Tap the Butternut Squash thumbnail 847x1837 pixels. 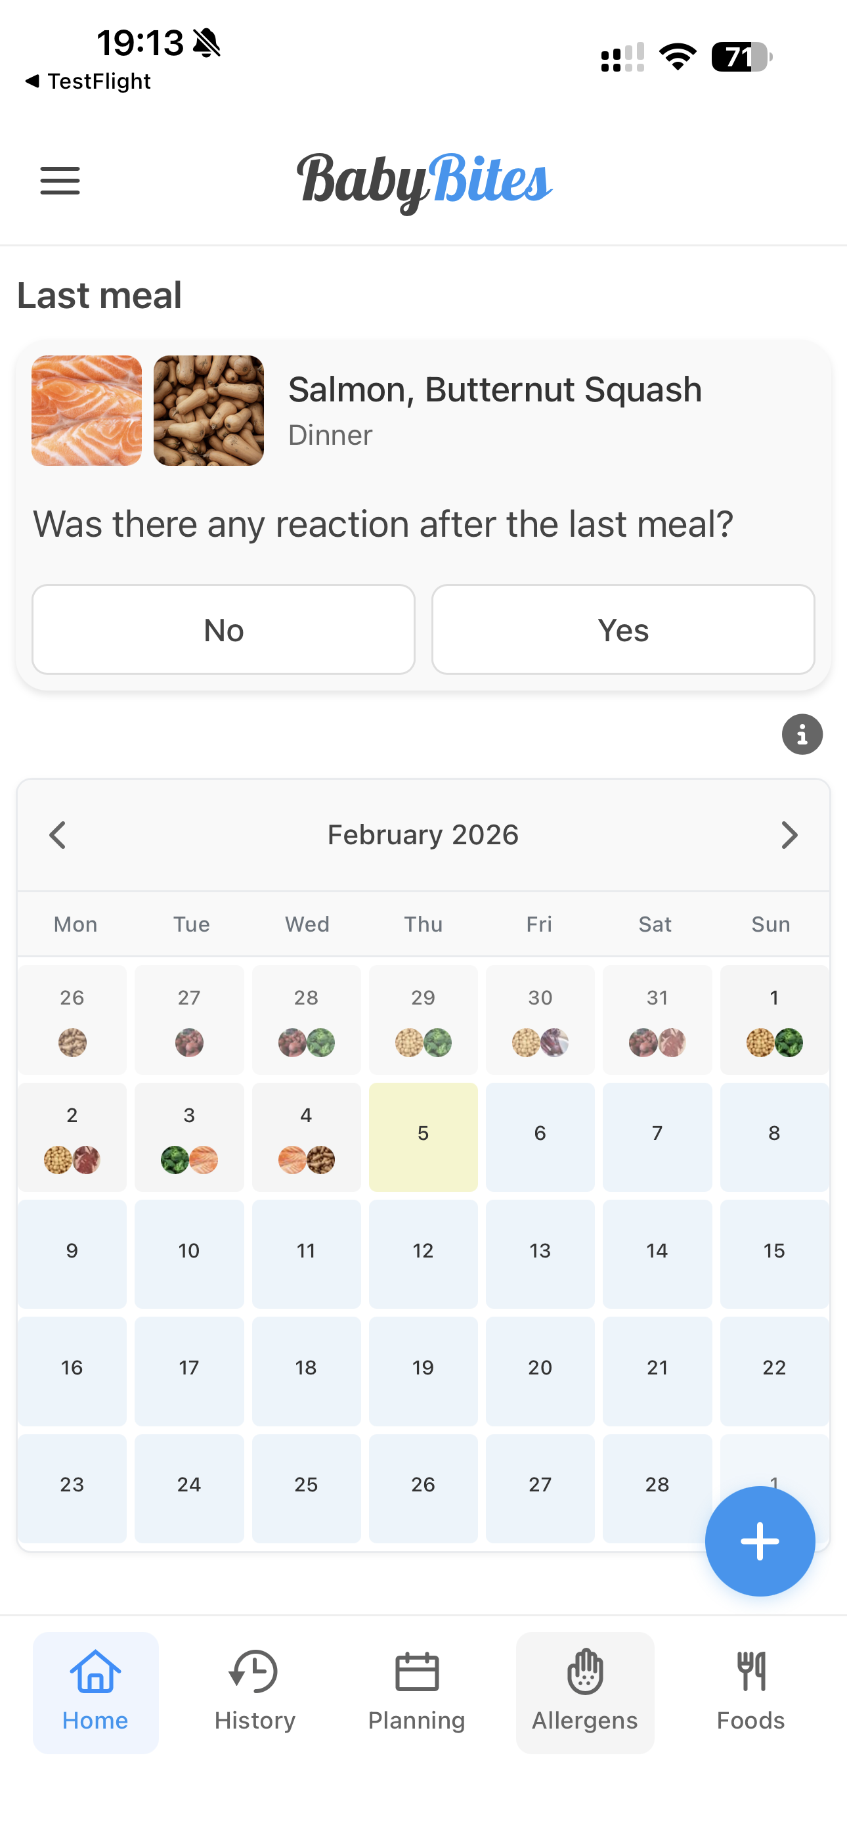click(x=208, y=411)
